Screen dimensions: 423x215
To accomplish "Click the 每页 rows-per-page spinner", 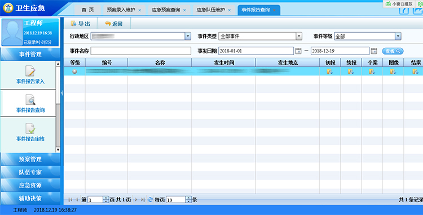I will (188, 200).
